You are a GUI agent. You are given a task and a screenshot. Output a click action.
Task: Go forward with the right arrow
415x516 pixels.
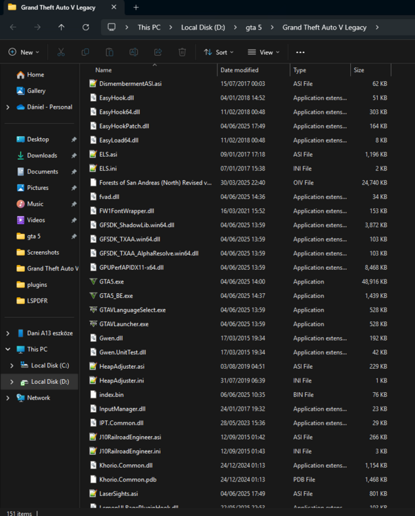click(x=37, y=28)
